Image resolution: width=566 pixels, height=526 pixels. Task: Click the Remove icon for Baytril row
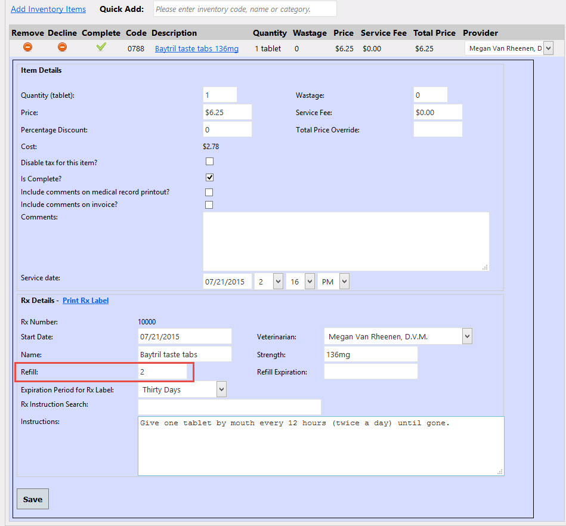28,47
